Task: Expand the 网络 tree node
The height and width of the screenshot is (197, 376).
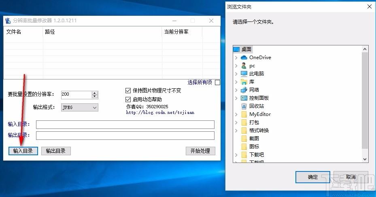Action: (236, 90)
